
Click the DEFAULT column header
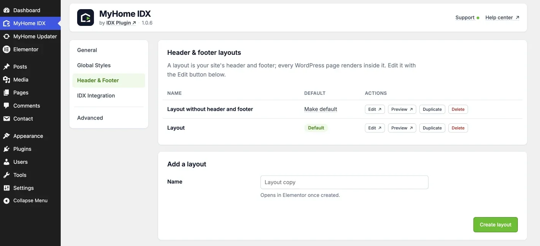[x=315, y=93]
